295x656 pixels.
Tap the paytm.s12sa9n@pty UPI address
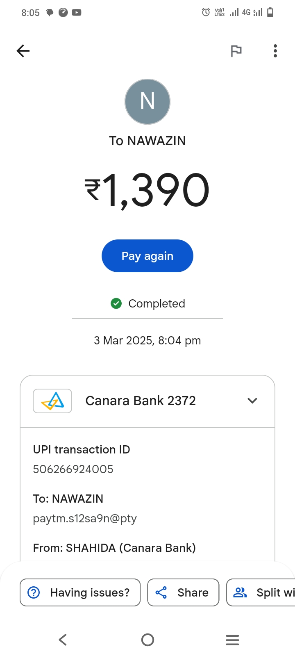85,518
